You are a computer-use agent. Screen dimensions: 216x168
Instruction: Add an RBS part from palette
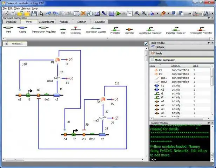tap(63, 31)
